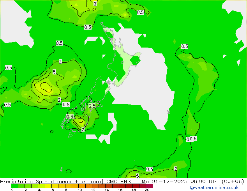Click the legend scale number 14
The height and width of the screenshot is (191, 247).
pos(107,190)
